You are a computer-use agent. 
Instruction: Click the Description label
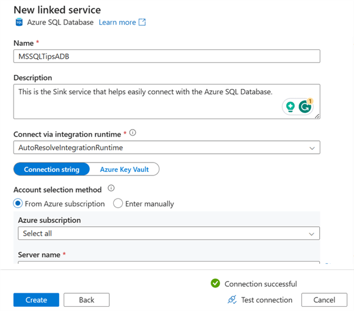tap(32, 78)
